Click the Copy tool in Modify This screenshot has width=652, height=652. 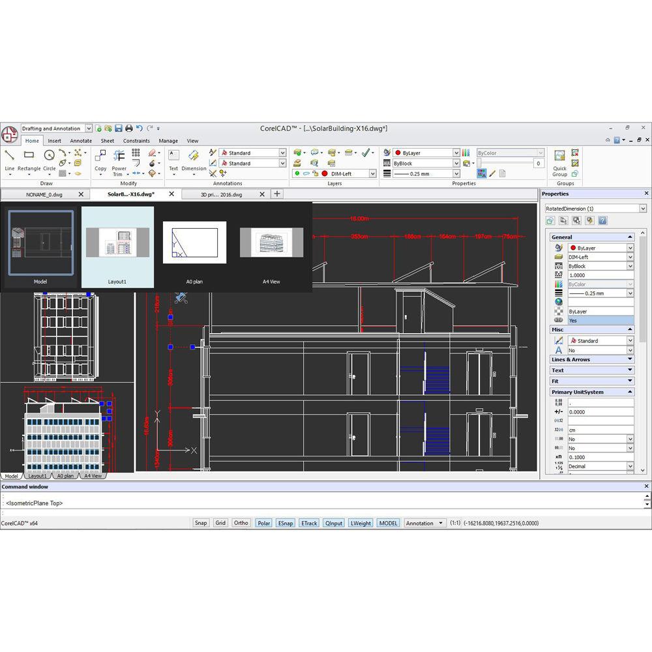[x=100, y=160]
